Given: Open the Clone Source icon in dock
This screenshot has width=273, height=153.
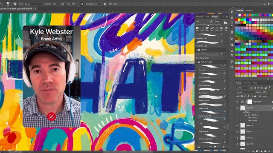Looking at the screenshot, I should pyautogui.click(x=232, y=45).
